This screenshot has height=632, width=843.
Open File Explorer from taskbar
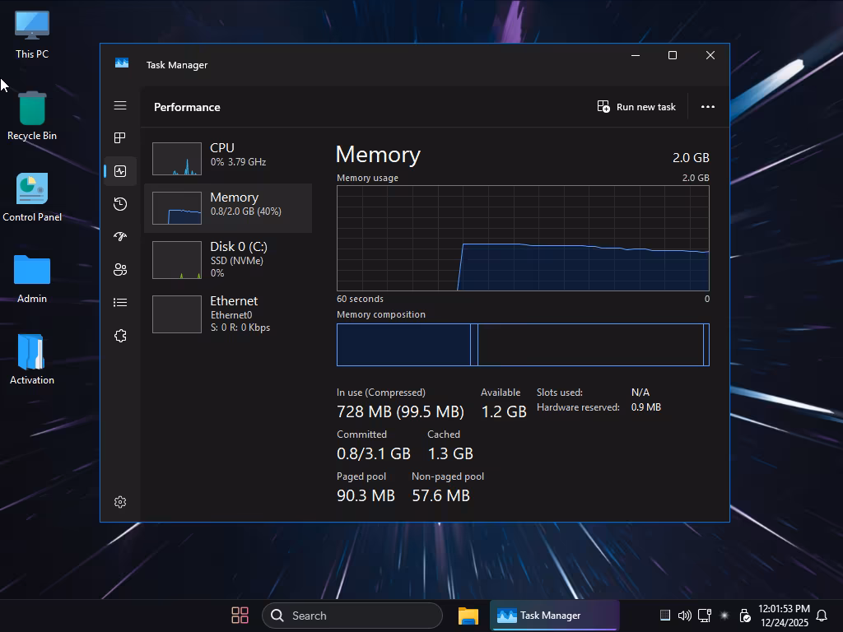[x=468, y=616]
